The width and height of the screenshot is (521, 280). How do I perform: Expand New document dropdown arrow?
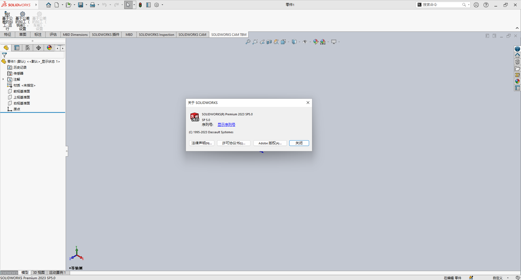tap(62, 5)
